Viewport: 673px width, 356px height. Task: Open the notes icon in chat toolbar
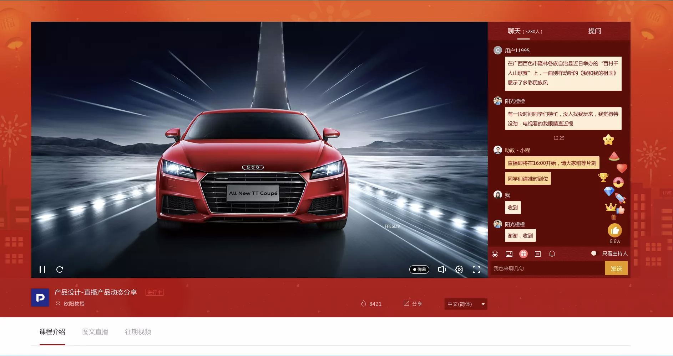538,254
